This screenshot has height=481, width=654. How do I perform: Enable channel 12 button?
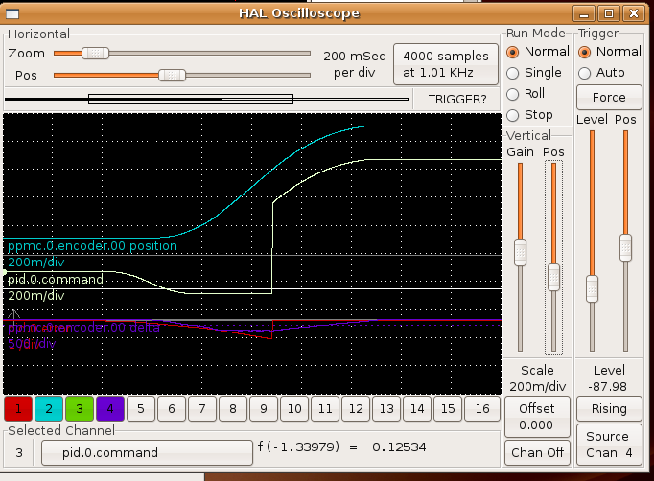pyautogui.click(x=356, y=408)
